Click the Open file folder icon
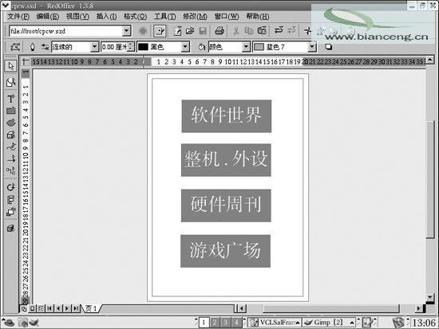 tap(190, 31)
